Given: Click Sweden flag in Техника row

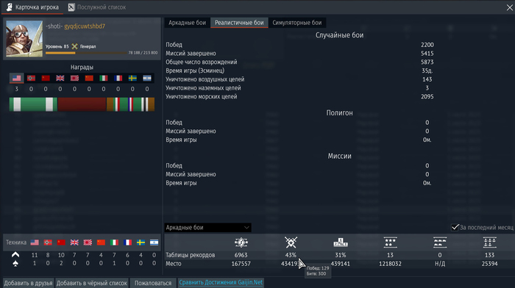Looking at the screenshot, I should pos(141,242).
